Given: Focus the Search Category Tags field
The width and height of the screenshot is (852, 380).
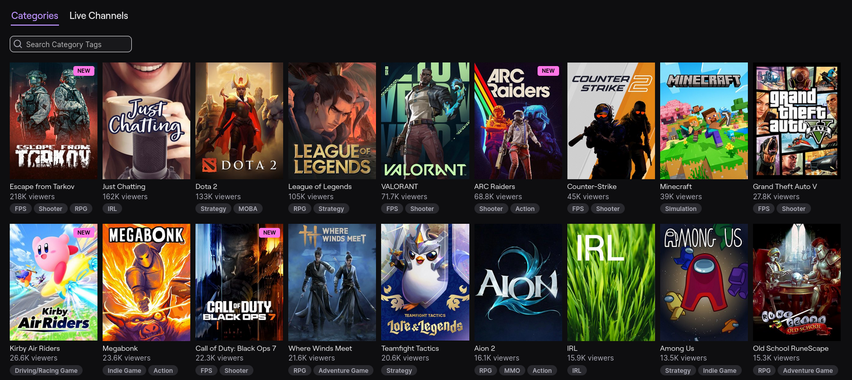Looking at the screenshot, I should point(71,44).
